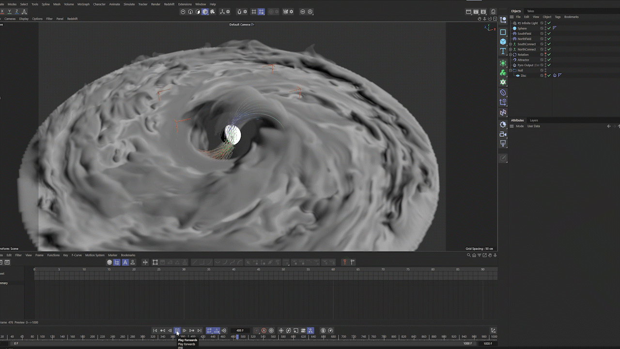The width and height of the screenshot is (620, 349).
Task: Open Object Manager Bookmarks menu
Action: tap(571, 17)
